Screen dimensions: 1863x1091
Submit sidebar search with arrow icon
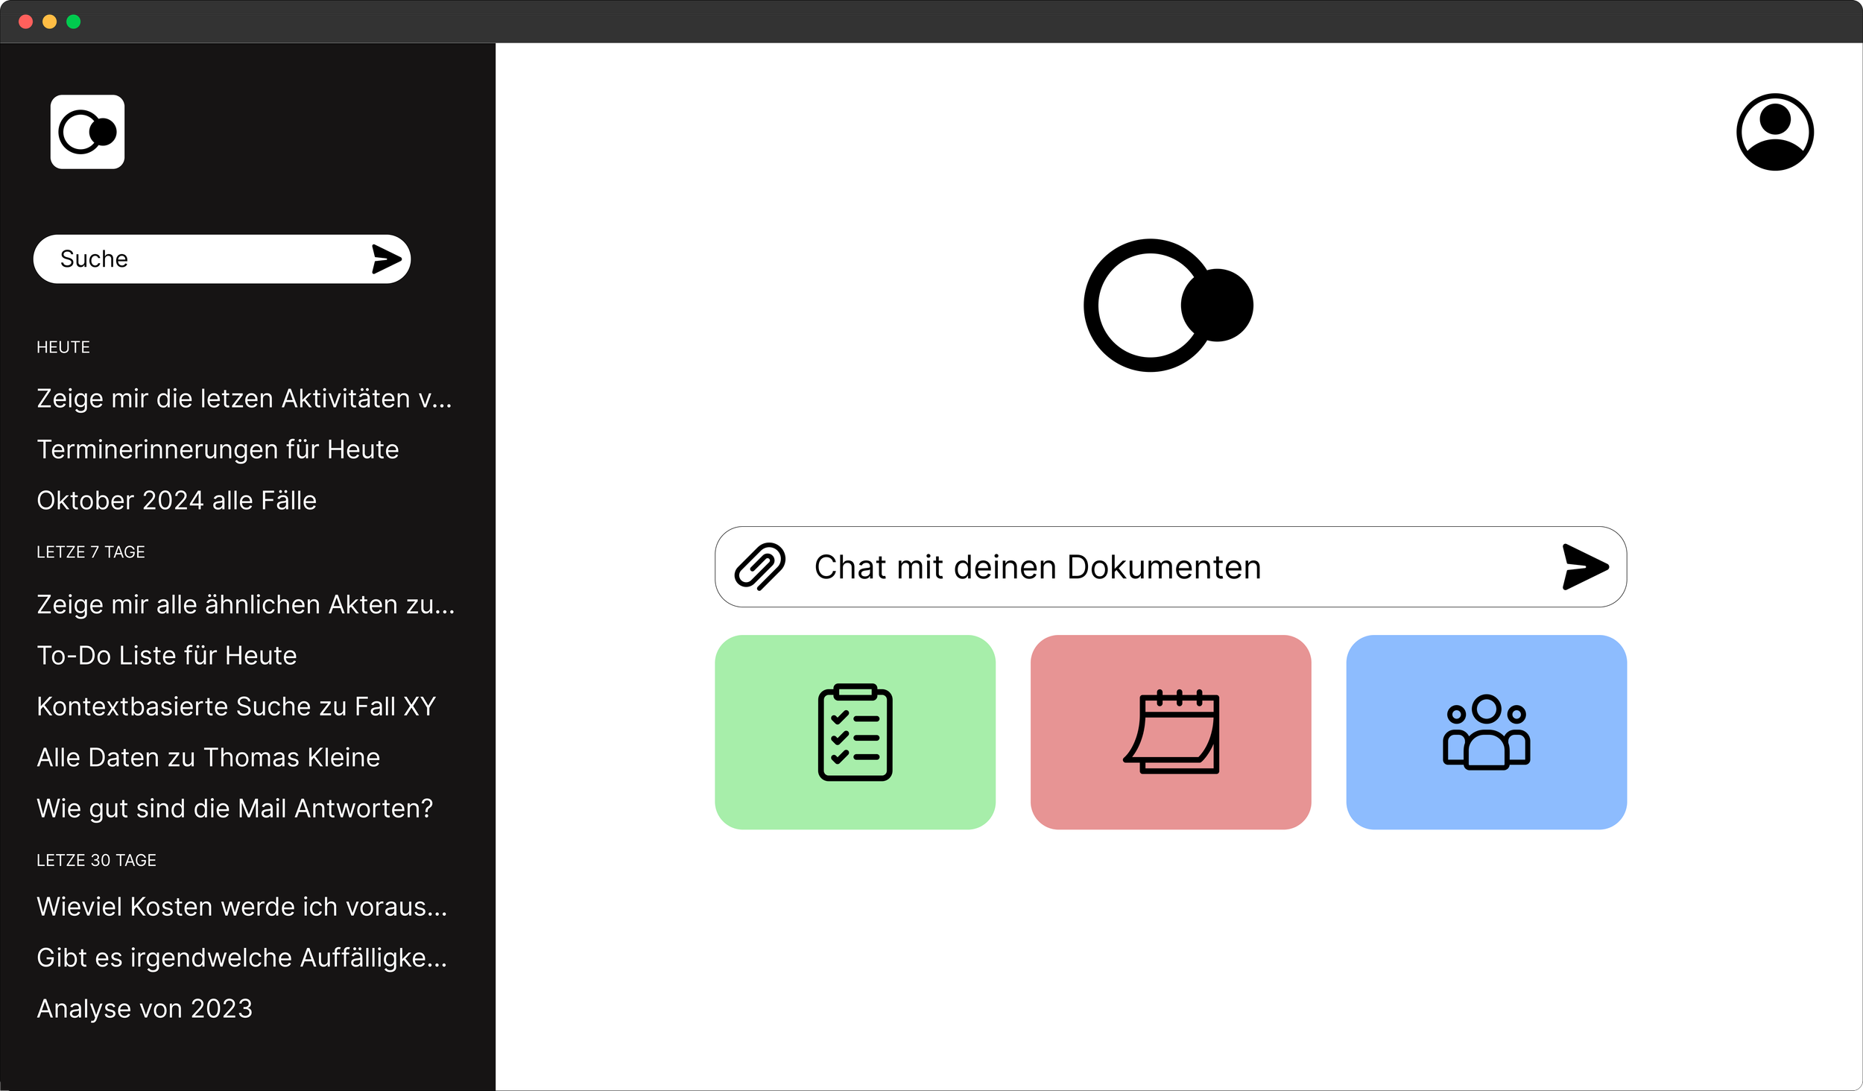tap(386, 259)
